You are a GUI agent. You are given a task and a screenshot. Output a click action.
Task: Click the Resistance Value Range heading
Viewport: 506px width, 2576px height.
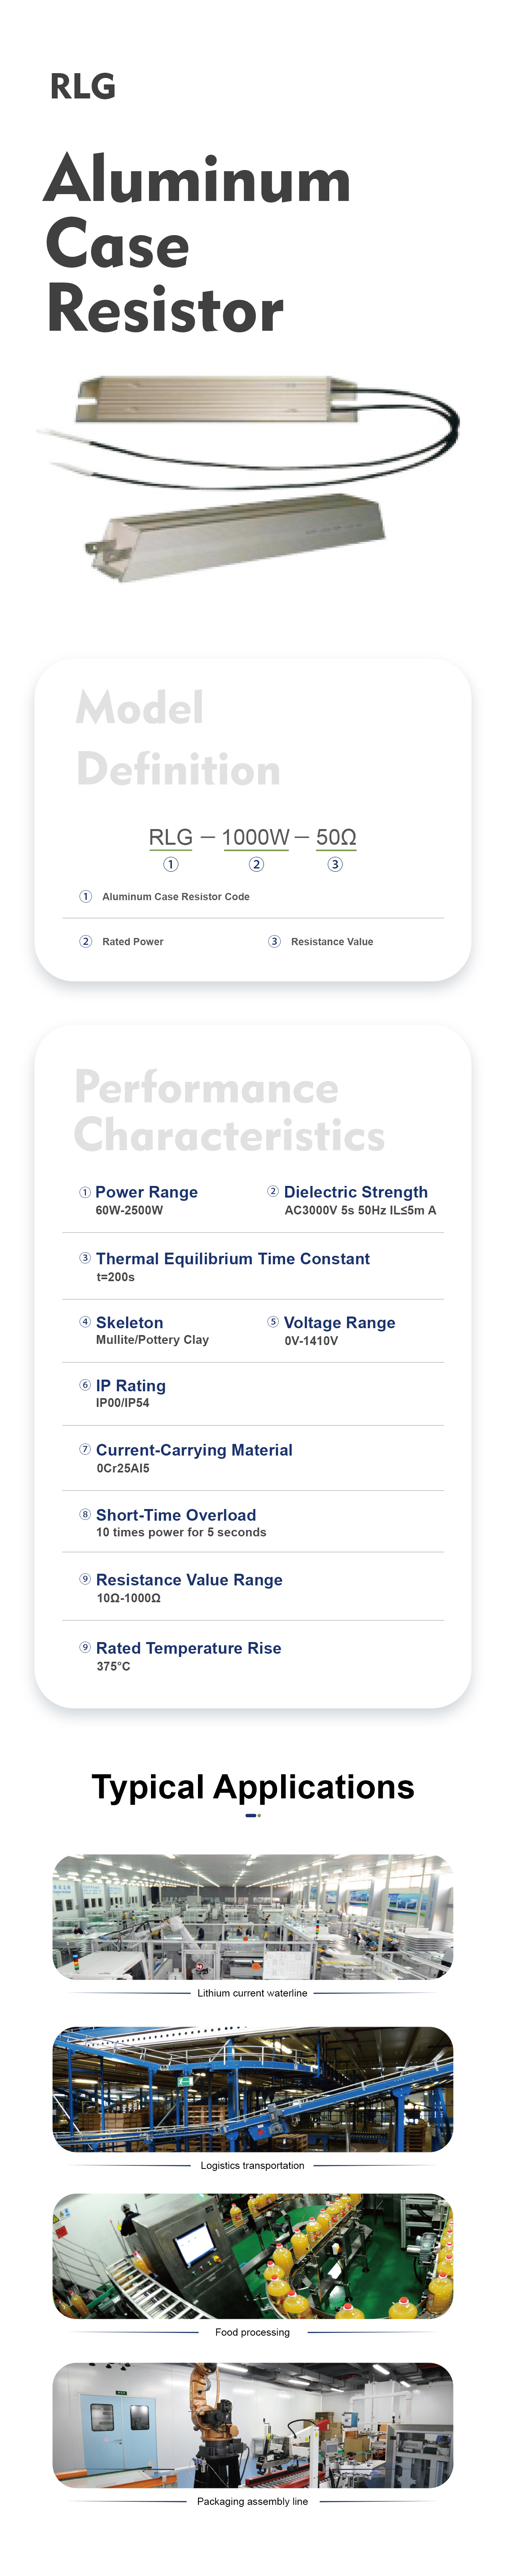[x=189, y=1579]
